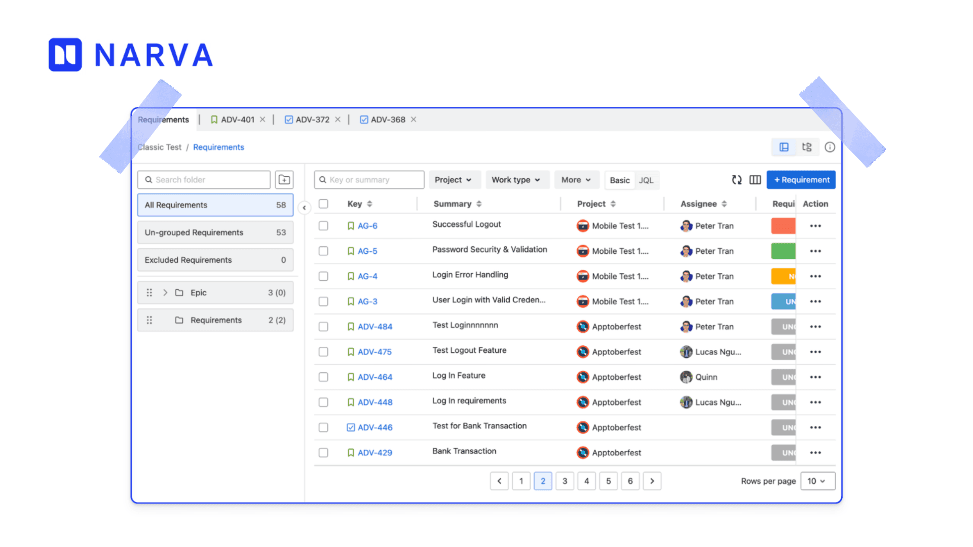This screenshot has height=547, width=973.
Task: Open the actions ellipsis on the AG-6 row
Action: tap(815, 226)
